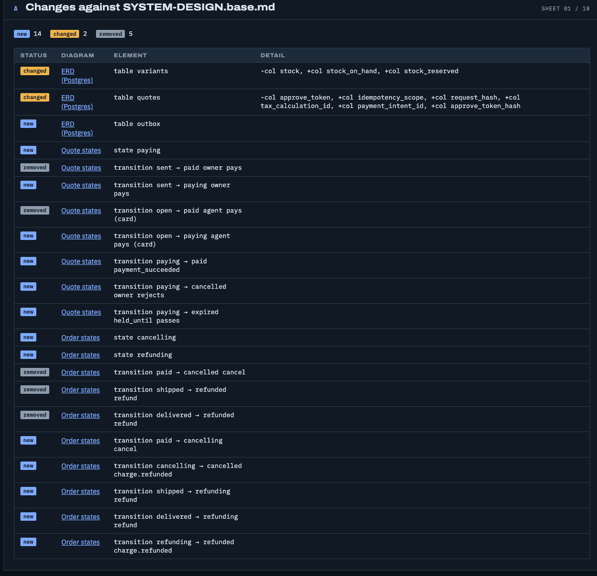Open Quote states link for state paying
This screenshot has height=576, width=597.
click(81, 150)
